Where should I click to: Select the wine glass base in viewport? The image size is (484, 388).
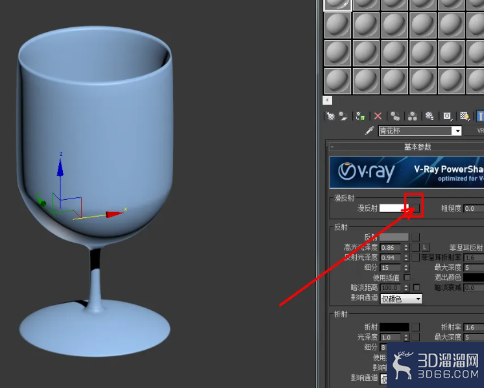coord(95,330)
